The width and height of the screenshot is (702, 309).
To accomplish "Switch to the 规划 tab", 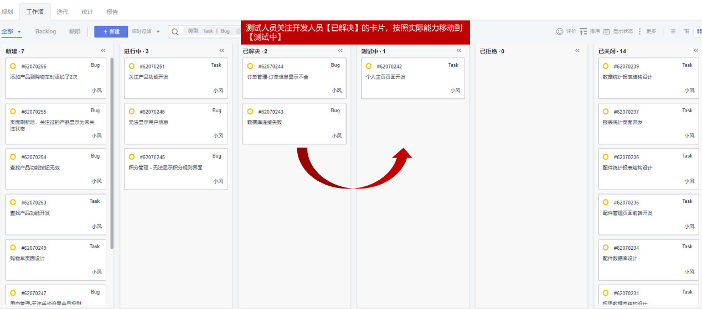I will pos(7,12).
